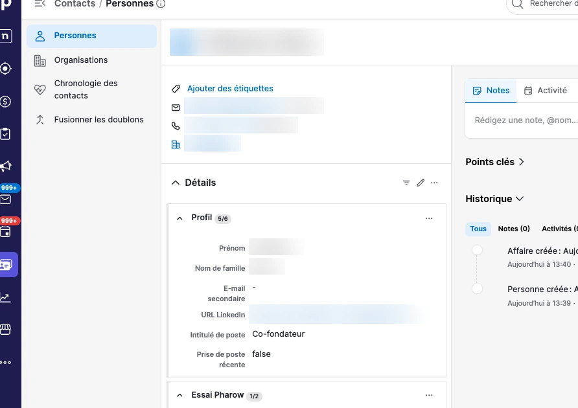Click the Profil 5/6 completion badge
Viewport: 578px width, 408px height.
[x=223, y=218]
